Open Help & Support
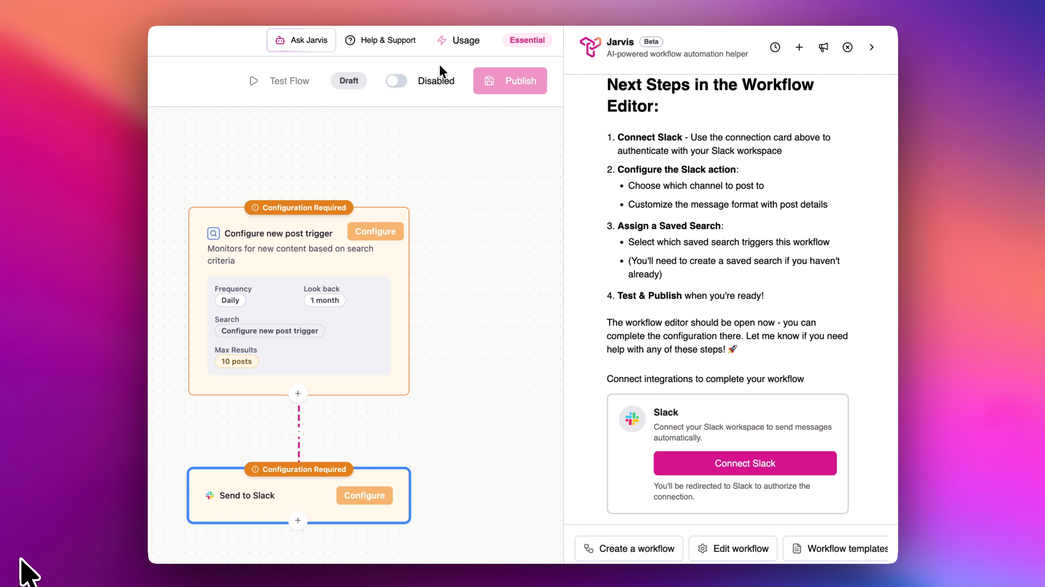 [380, 40]
